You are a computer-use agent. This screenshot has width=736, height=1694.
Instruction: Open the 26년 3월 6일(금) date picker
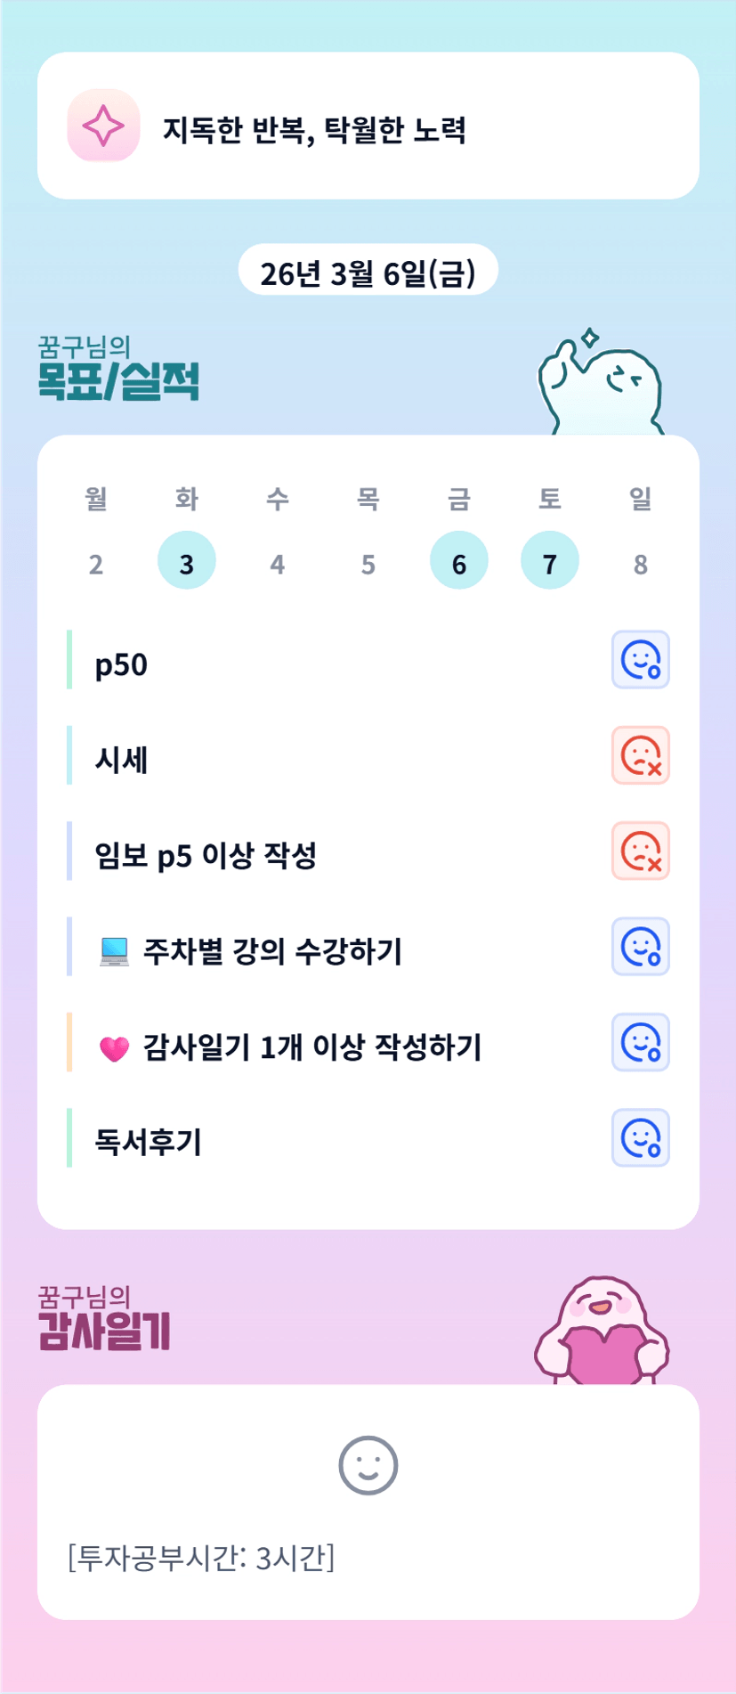click(x=368, y=272)
